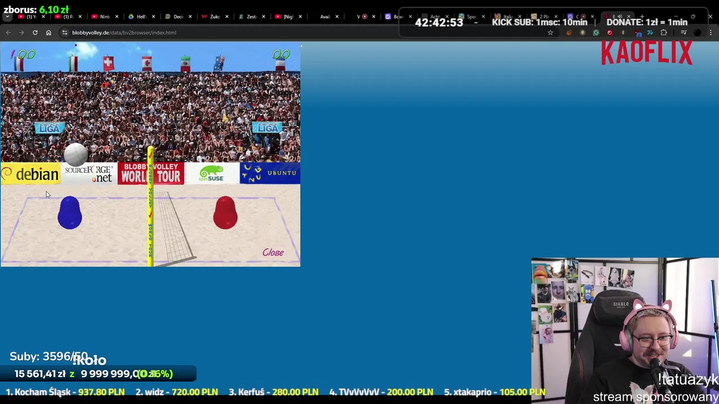The width and height of the screenshot is (719, 404).
Task: Click the right player score display
Action: (x=281, y=54)
